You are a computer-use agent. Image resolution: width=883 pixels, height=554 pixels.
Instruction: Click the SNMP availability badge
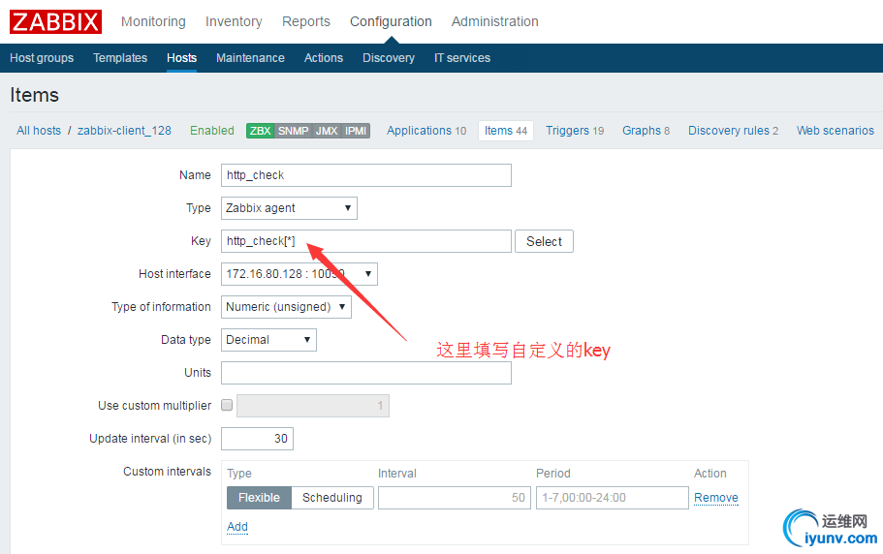293,131
